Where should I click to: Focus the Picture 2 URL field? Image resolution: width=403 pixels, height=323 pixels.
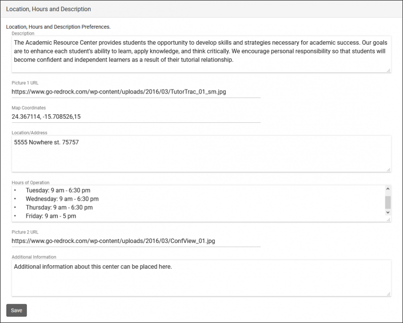136,241
